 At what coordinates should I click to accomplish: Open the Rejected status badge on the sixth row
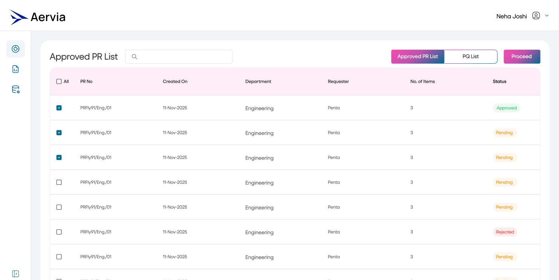(x=505, y=232)
